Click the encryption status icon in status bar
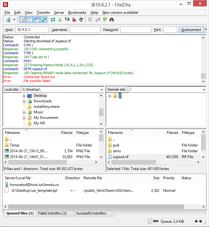Screen dimensions: 209x227 (x=150, y=221)
